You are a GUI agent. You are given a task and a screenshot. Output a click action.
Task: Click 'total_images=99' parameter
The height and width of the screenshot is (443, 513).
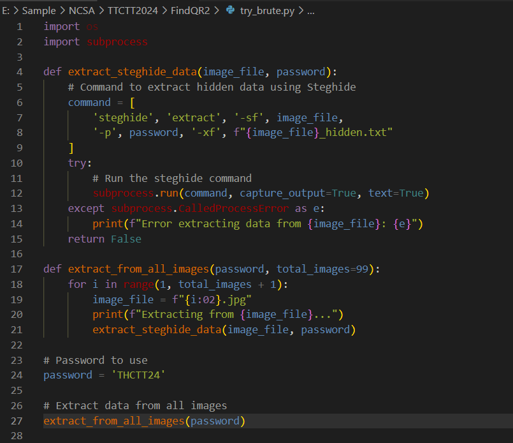point(322,269)
